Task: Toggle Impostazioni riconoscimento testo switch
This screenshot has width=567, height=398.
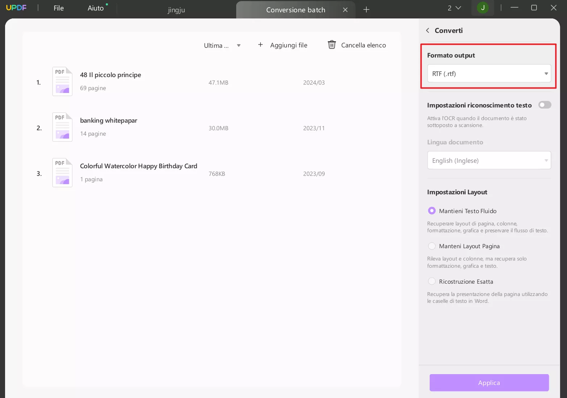Action: [x=545, y=105]
